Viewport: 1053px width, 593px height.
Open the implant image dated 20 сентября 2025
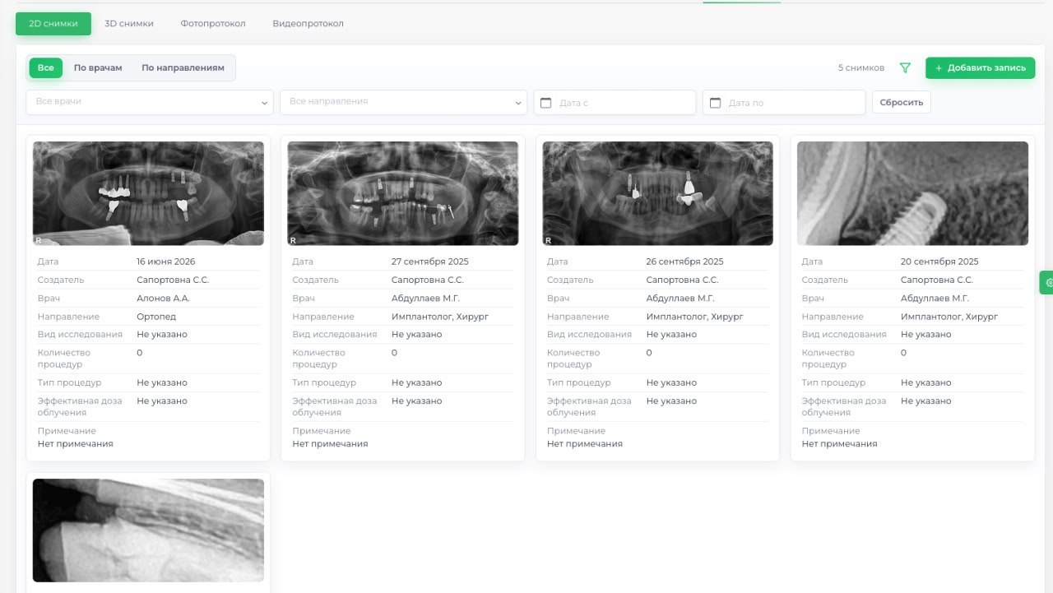[x=912, y=193]
